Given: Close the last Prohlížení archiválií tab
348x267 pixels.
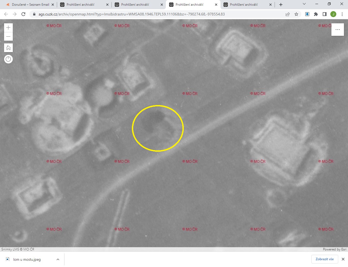Looking at the screenshot, I should tap(271, 5).
